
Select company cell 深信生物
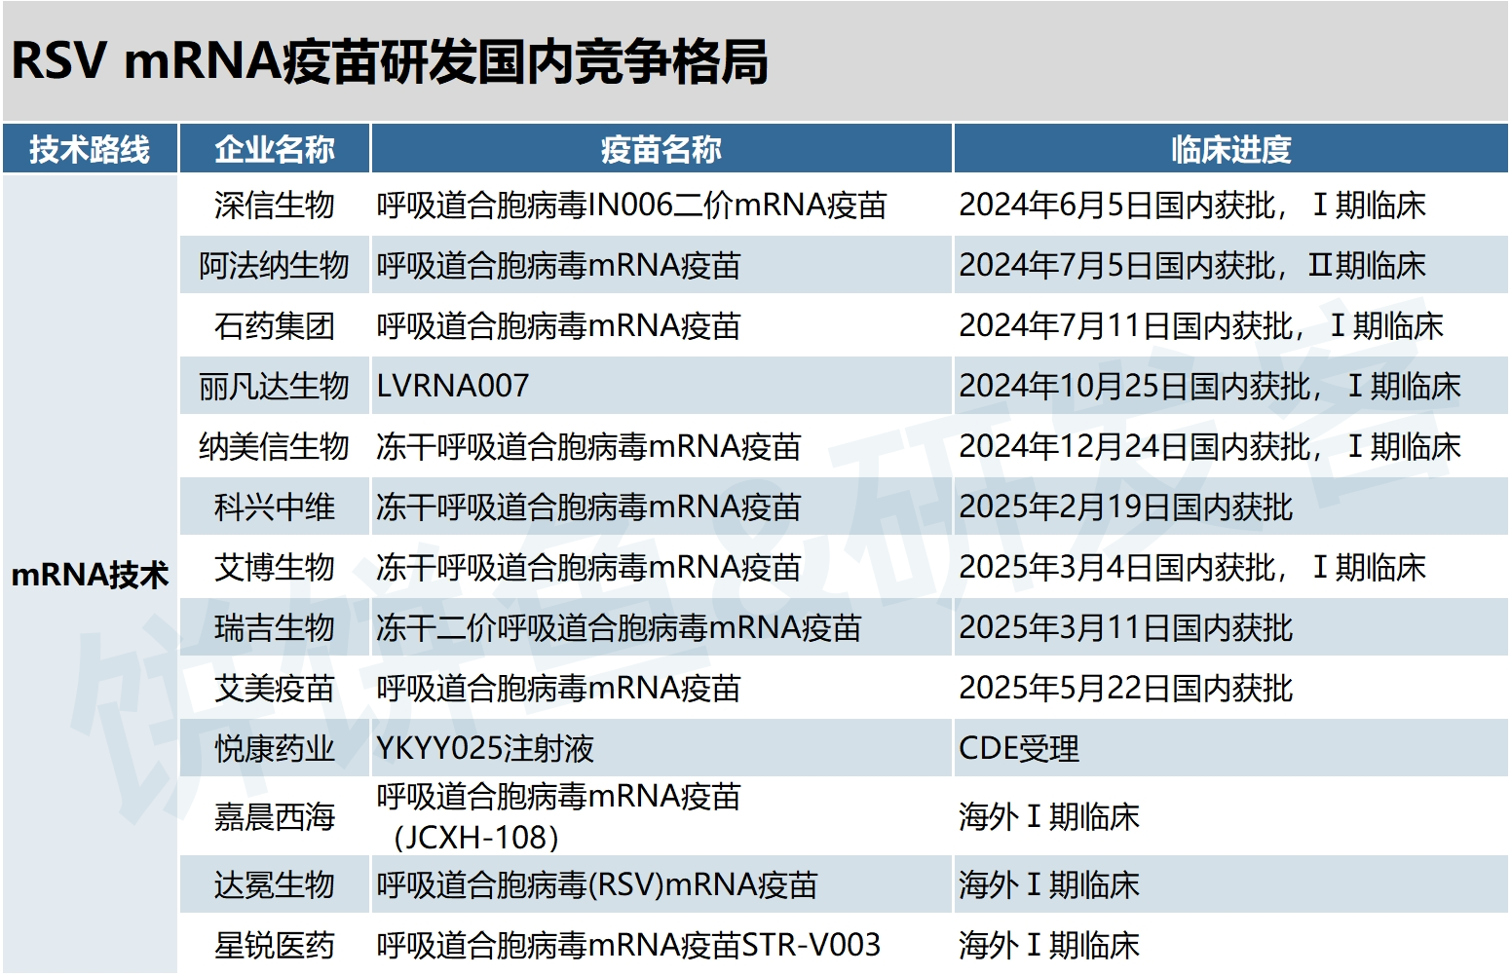pos(274,205)
